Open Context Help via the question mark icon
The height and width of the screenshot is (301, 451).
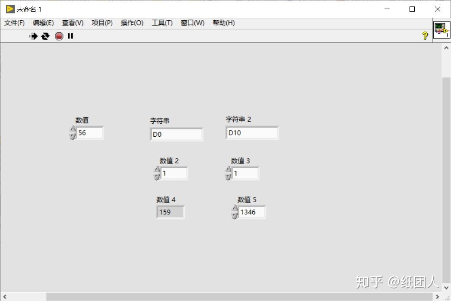pos(426,36)
